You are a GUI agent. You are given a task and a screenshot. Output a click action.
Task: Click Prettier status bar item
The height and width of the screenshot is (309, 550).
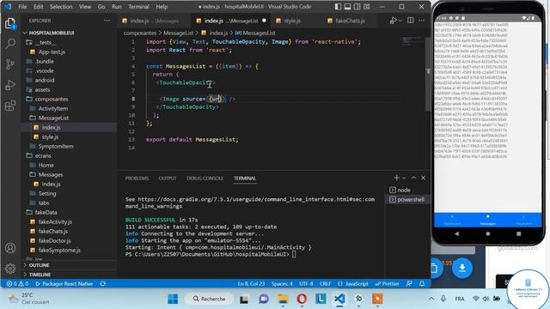(x=388, y=284)
